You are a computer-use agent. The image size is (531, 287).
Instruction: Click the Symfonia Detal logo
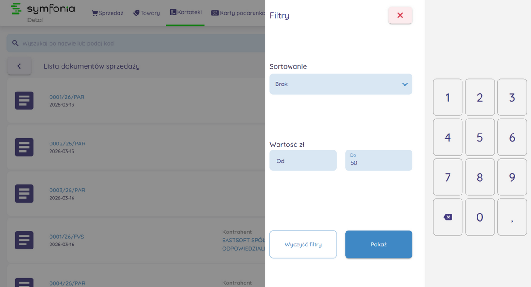point(42,12)
